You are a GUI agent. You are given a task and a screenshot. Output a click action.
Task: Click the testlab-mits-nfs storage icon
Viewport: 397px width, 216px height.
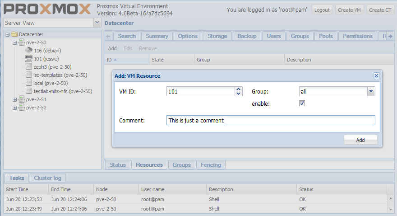[x=29, y=91]
